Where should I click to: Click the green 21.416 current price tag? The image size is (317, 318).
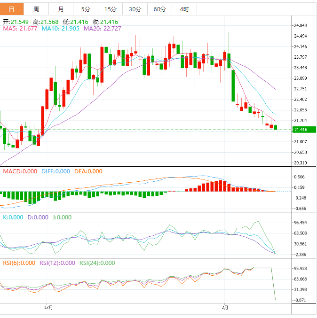[300, 130]
